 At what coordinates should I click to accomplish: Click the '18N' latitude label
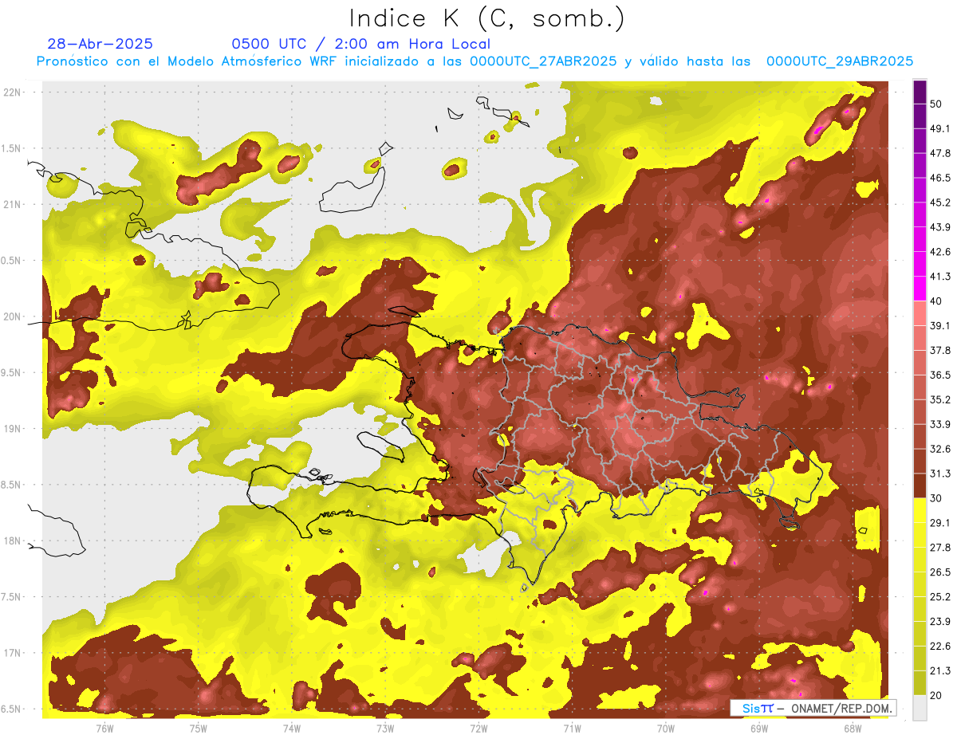coord(12,540)
